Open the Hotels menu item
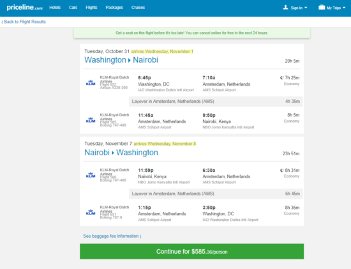 (55, 8)
